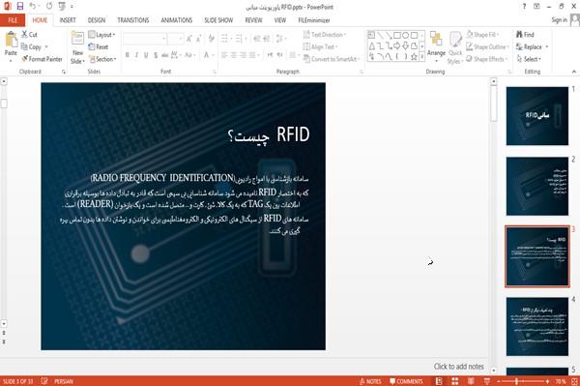Adjust the zoom slider handle
The image size is (580, 386).
click(516, 381)
